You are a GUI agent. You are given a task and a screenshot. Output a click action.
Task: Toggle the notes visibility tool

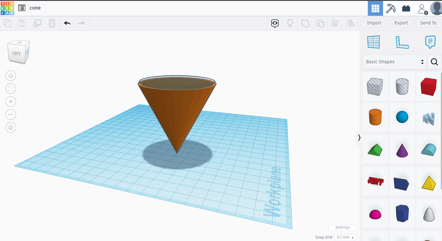pos(275,23)
